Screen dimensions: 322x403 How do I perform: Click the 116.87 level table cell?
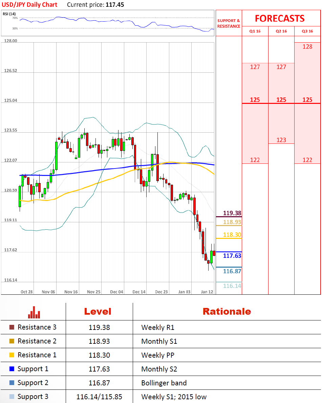(99, 383)
